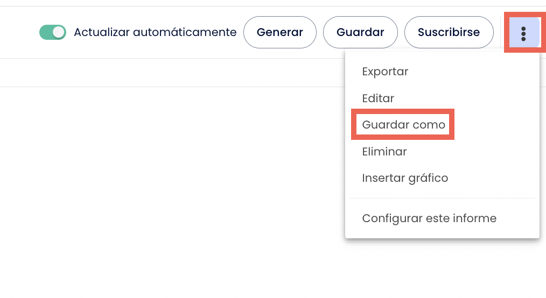Click the Generar button

pos(279,32)
